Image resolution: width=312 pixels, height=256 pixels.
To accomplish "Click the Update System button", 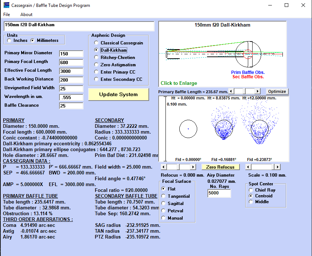I will coord(118,94).
